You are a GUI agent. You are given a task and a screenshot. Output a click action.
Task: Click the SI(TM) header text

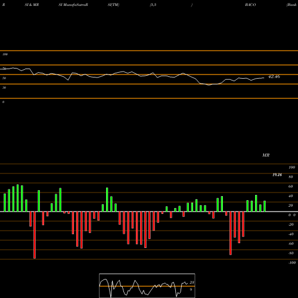(113, 5)
